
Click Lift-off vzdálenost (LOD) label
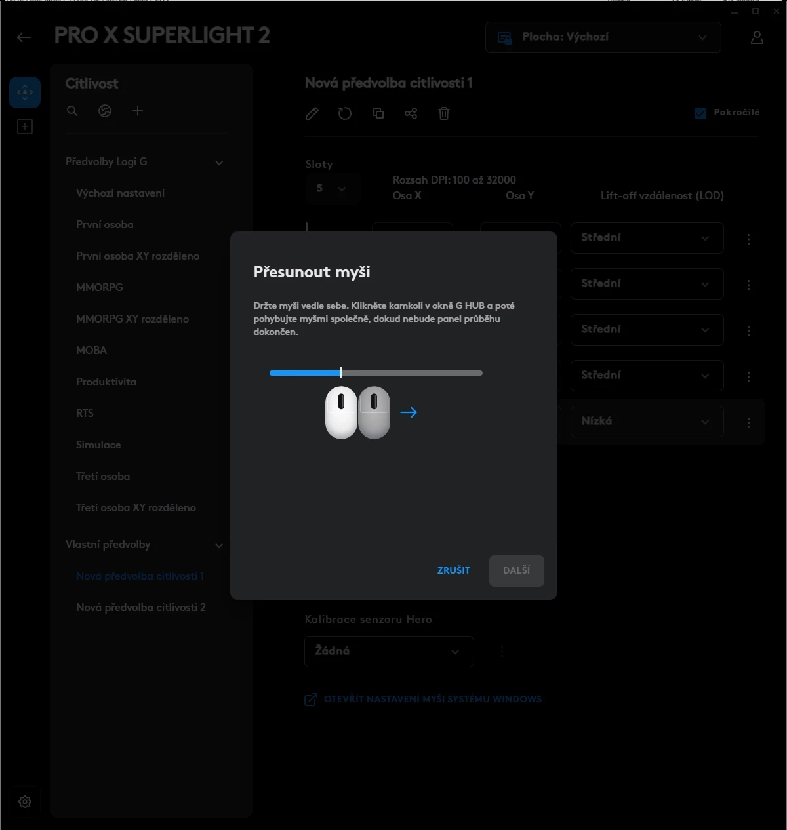click(x=662, y=195)
